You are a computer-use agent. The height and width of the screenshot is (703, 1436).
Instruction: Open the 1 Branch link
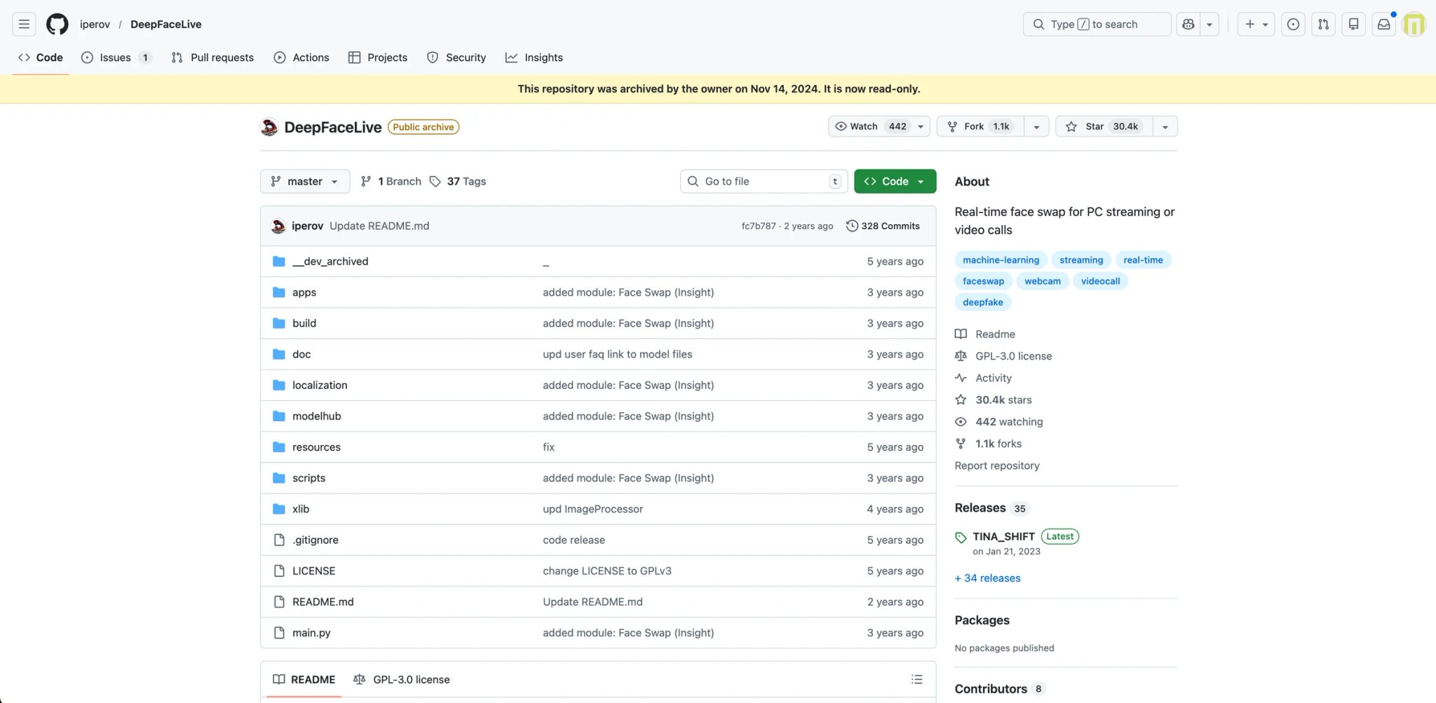(x=391, y=181)
